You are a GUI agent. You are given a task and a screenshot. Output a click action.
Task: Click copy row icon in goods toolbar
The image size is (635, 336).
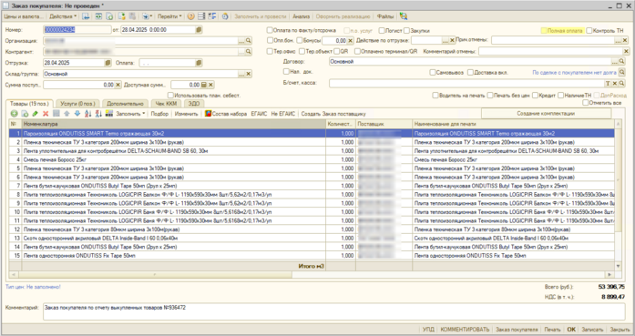25,114
